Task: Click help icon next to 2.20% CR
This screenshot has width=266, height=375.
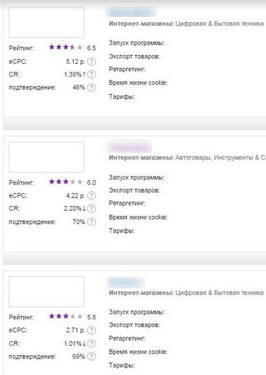Action: 91,209
